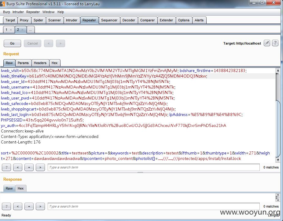Select the request Raw tab
This screenshot has height=221, width=283.
(9, 63)
